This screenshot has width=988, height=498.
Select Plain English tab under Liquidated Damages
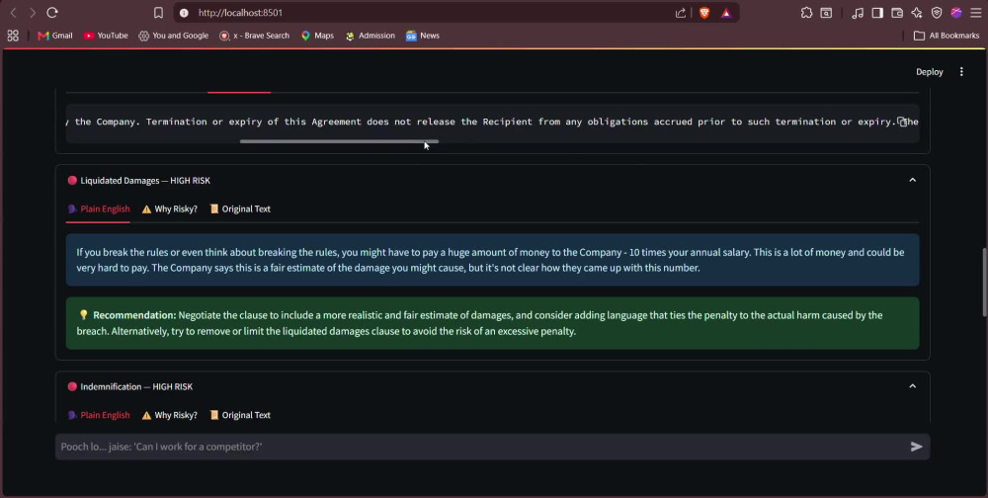[98, 209]
